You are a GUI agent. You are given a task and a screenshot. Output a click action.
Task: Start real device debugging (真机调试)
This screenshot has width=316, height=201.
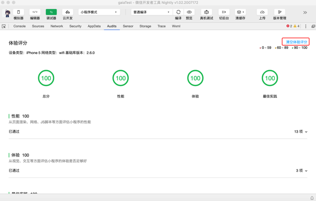206,12
